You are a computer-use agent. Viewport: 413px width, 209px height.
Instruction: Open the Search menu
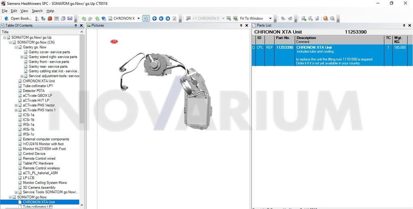[x=37, y=11]
